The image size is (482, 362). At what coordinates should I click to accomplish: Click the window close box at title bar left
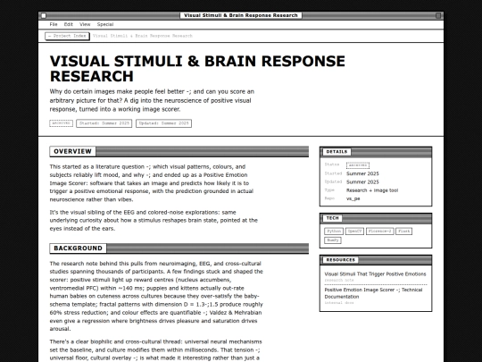[x=44, y=15]
